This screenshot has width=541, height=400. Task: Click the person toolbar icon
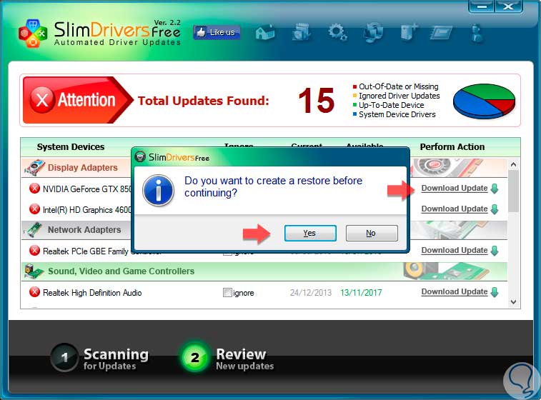477,33
